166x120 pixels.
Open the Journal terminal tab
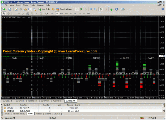(57, 114)
